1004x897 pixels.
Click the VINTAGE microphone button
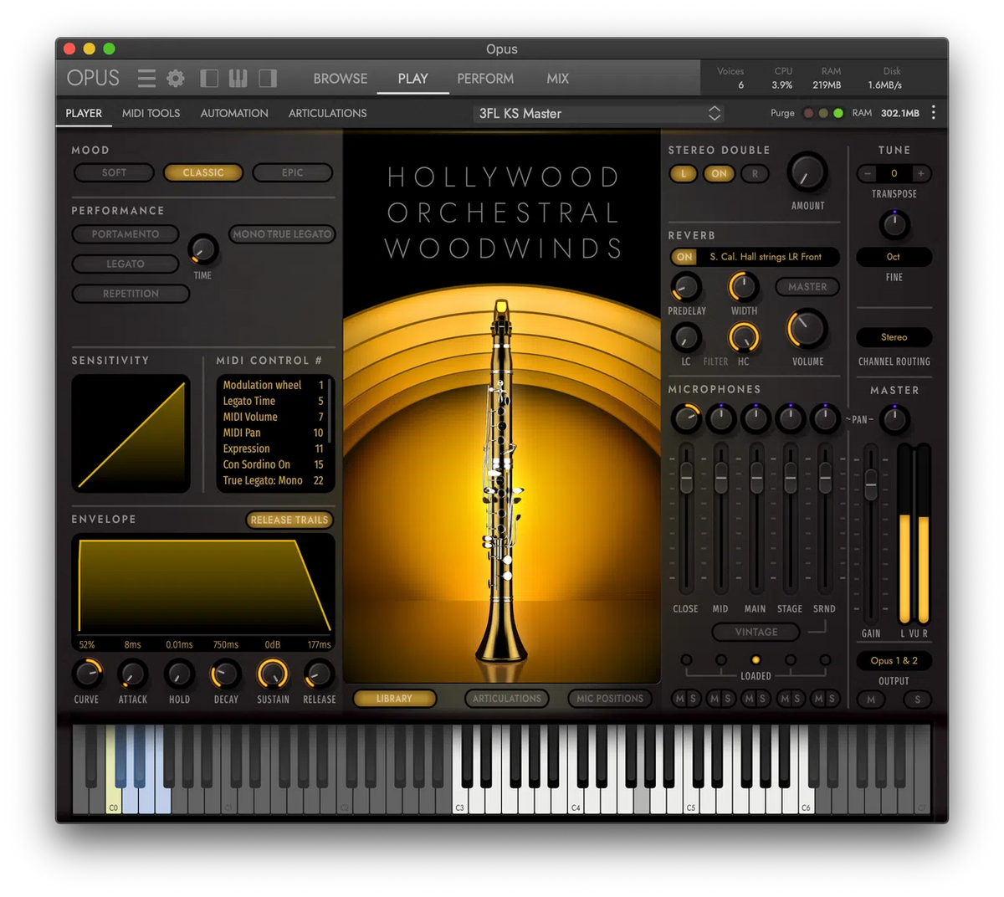click(756, 632)
